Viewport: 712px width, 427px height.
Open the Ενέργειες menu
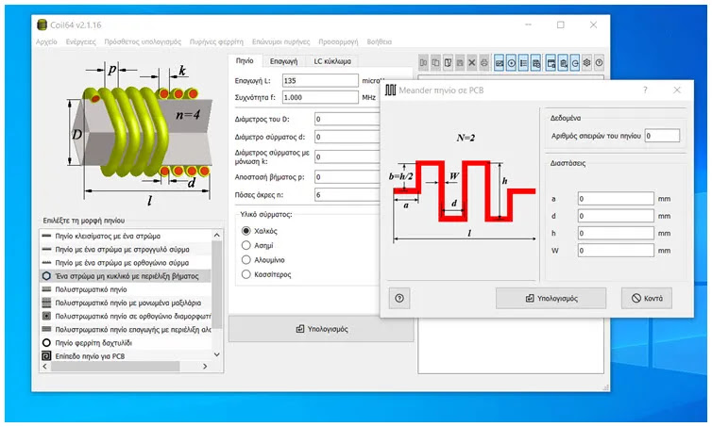(81, 41)
